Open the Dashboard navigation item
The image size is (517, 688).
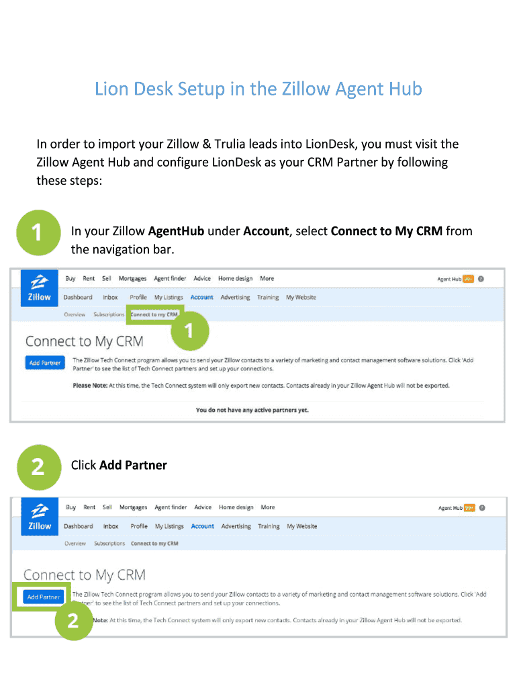[77, 297]
